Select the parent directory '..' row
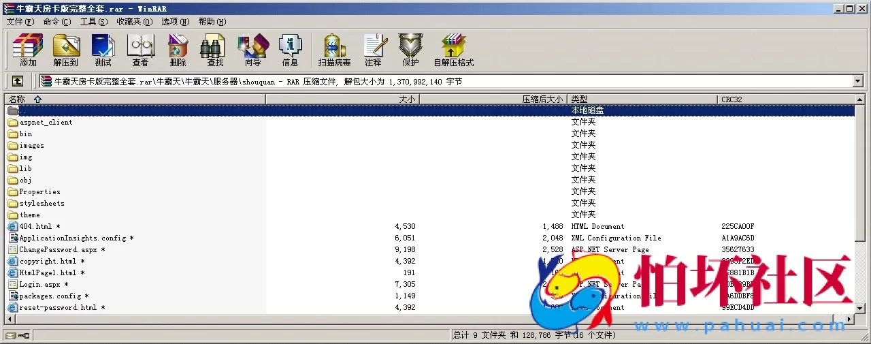The width and height of the screenshot is (871, 344). (x=430, y=110)
